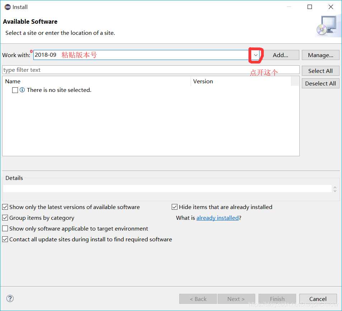Click the Details scroll down arrow
The width and height of the screenshot is (342, 311).
coord(335,191)
